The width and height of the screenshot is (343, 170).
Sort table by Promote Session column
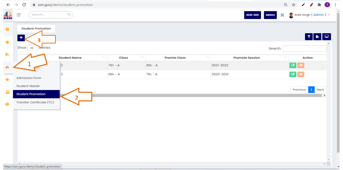pos(246,58)
